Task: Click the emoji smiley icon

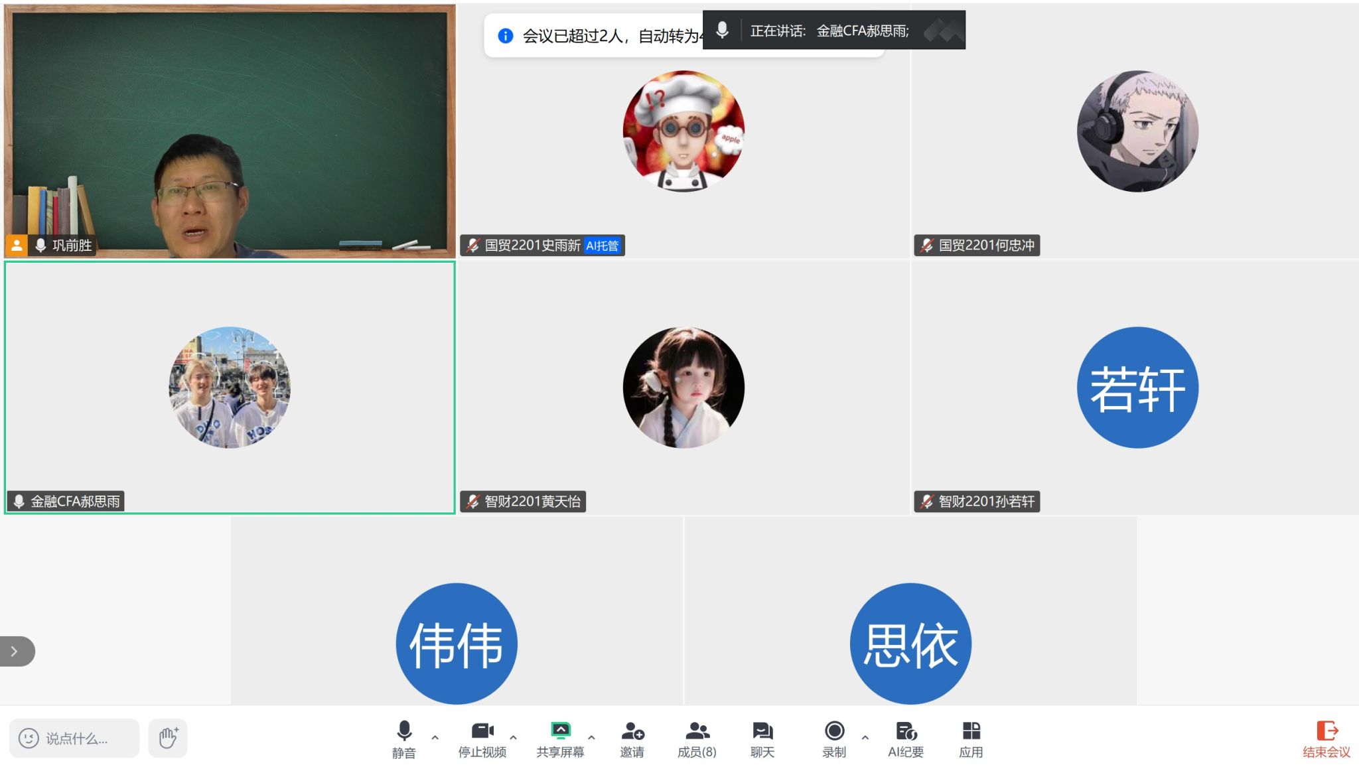Action: coord(29,738)
